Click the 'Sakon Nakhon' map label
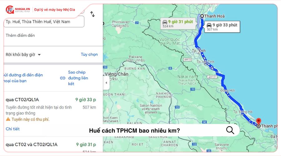This screenshot has width=281, height=156. pyautogui.click(x=151, y=105)
